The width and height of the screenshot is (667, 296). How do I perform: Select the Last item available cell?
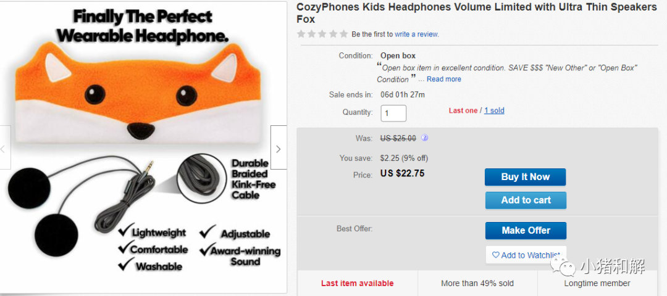(357, 283)
